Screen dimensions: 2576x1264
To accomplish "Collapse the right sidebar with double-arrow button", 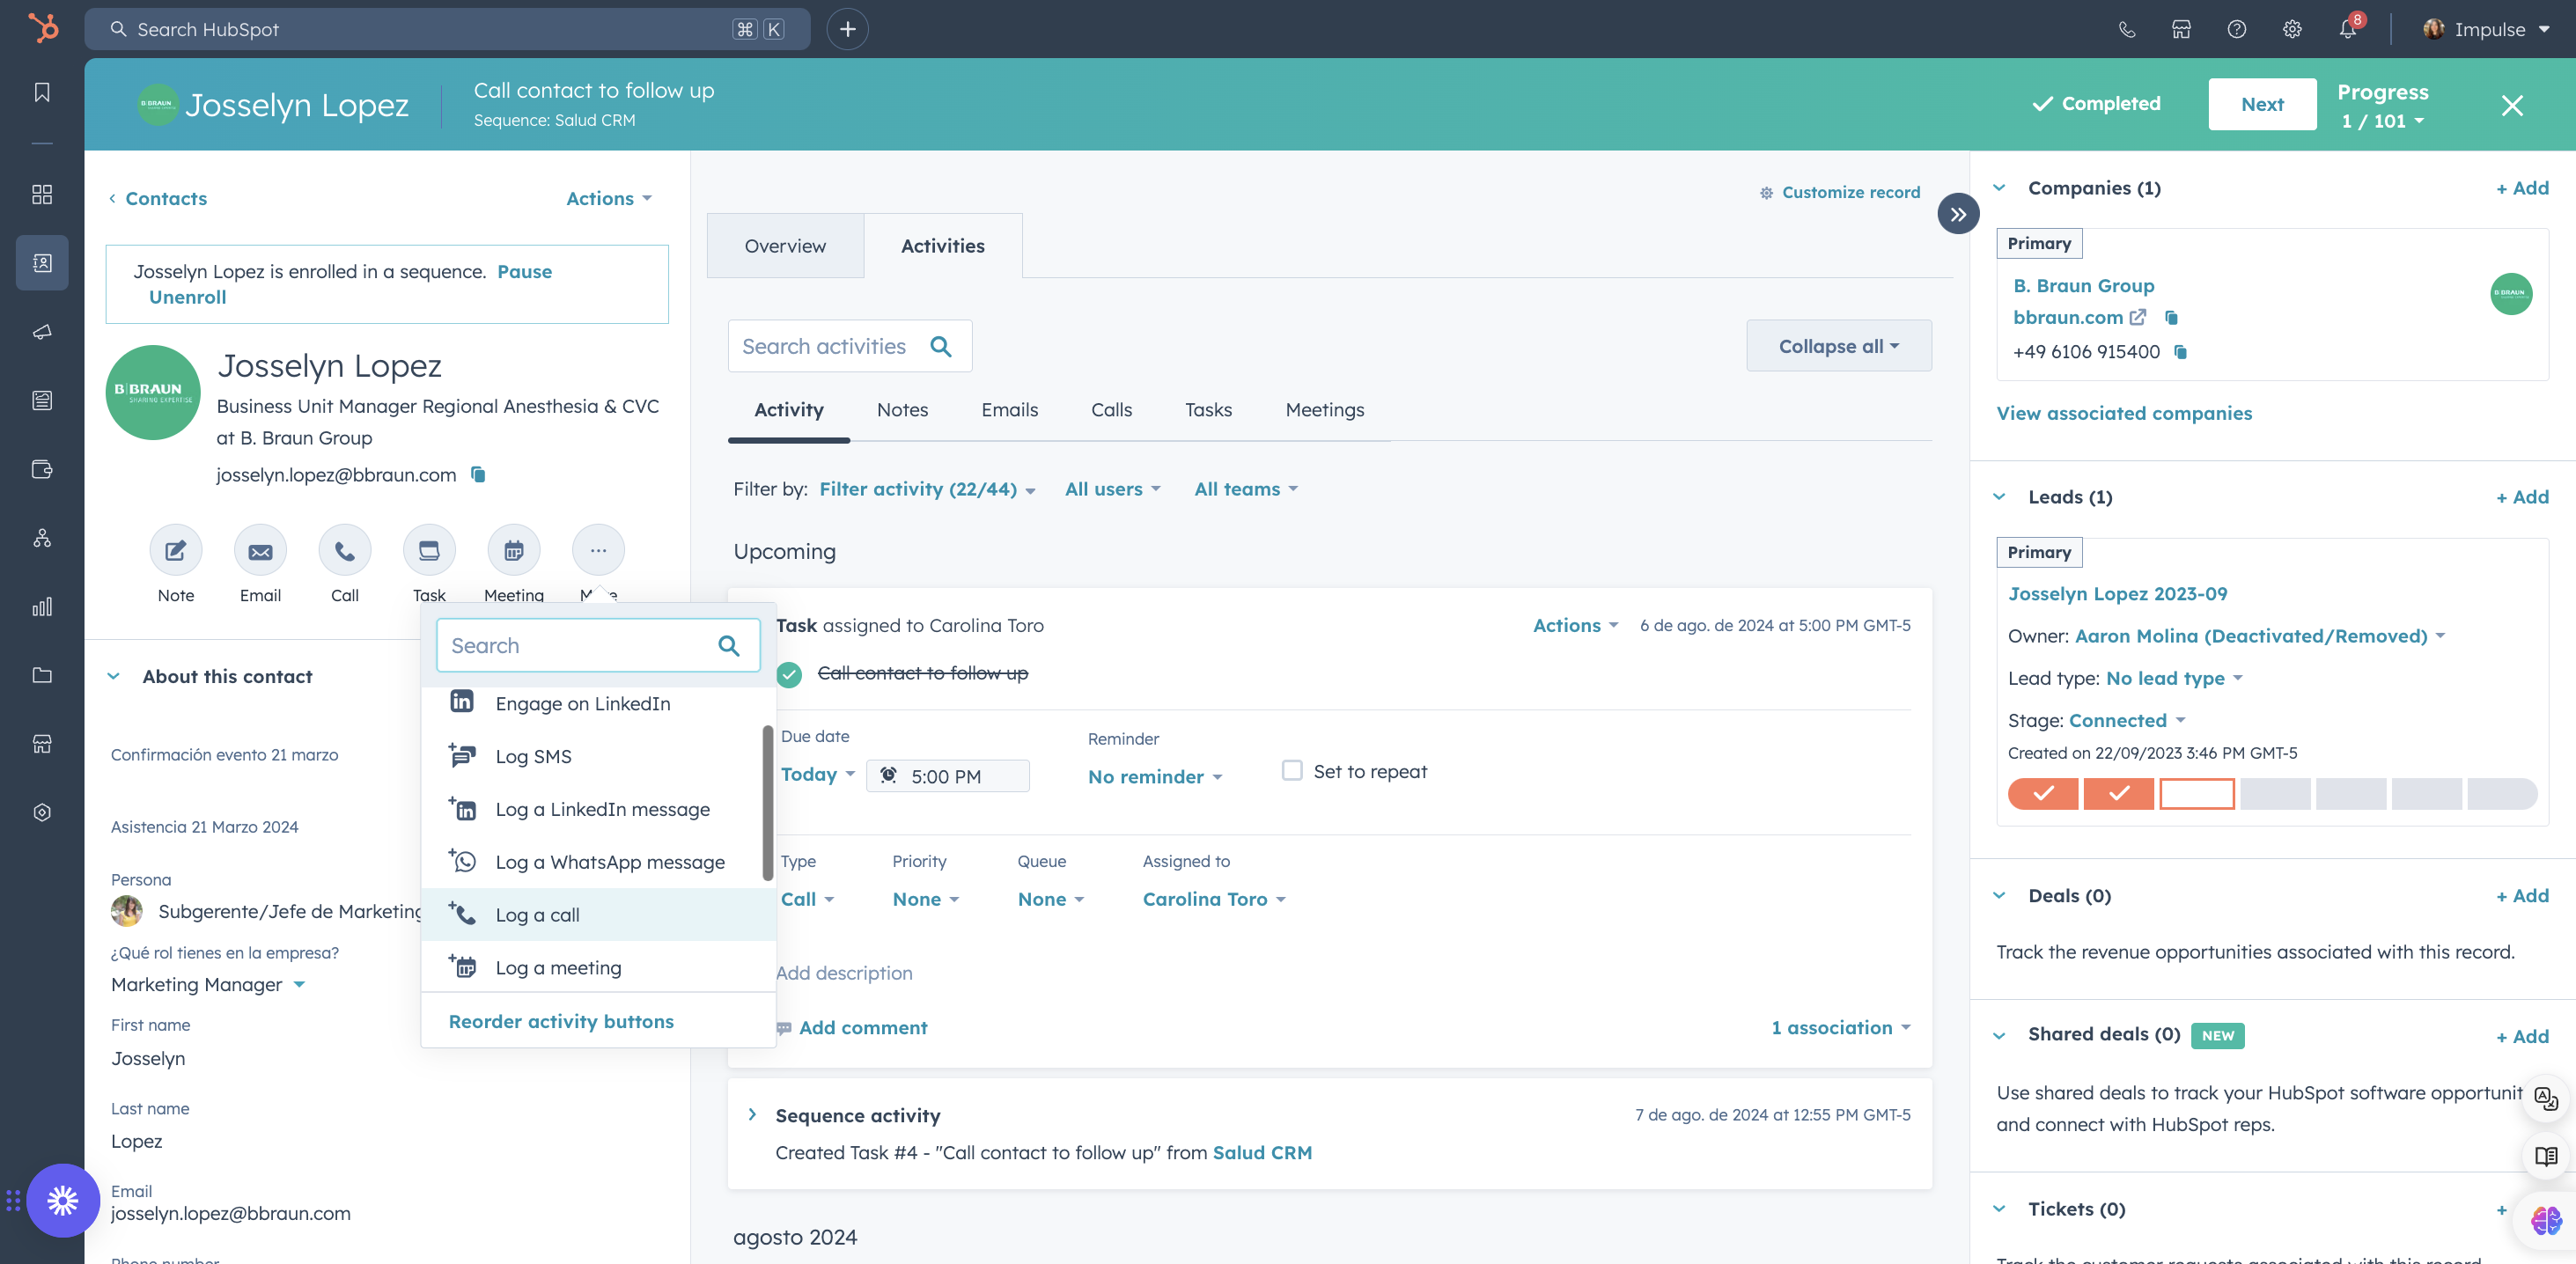I will click(x=1958, y=214).
